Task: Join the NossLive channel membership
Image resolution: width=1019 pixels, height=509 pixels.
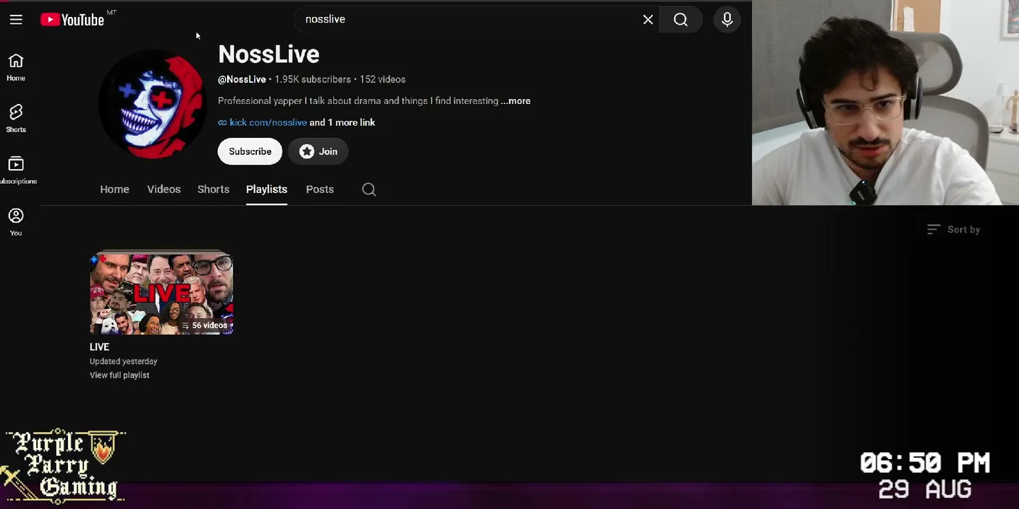Action: pos(318,151)
